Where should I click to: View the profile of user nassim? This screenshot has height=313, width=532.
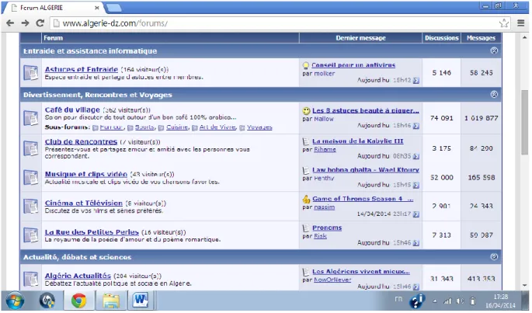(325, 207)
